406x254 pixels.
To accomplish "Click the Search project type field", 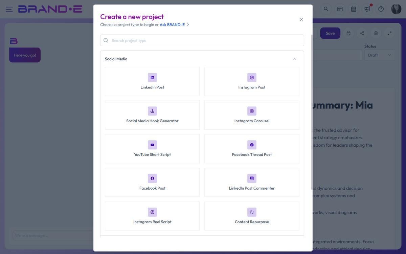I will (x=202, y=40).
